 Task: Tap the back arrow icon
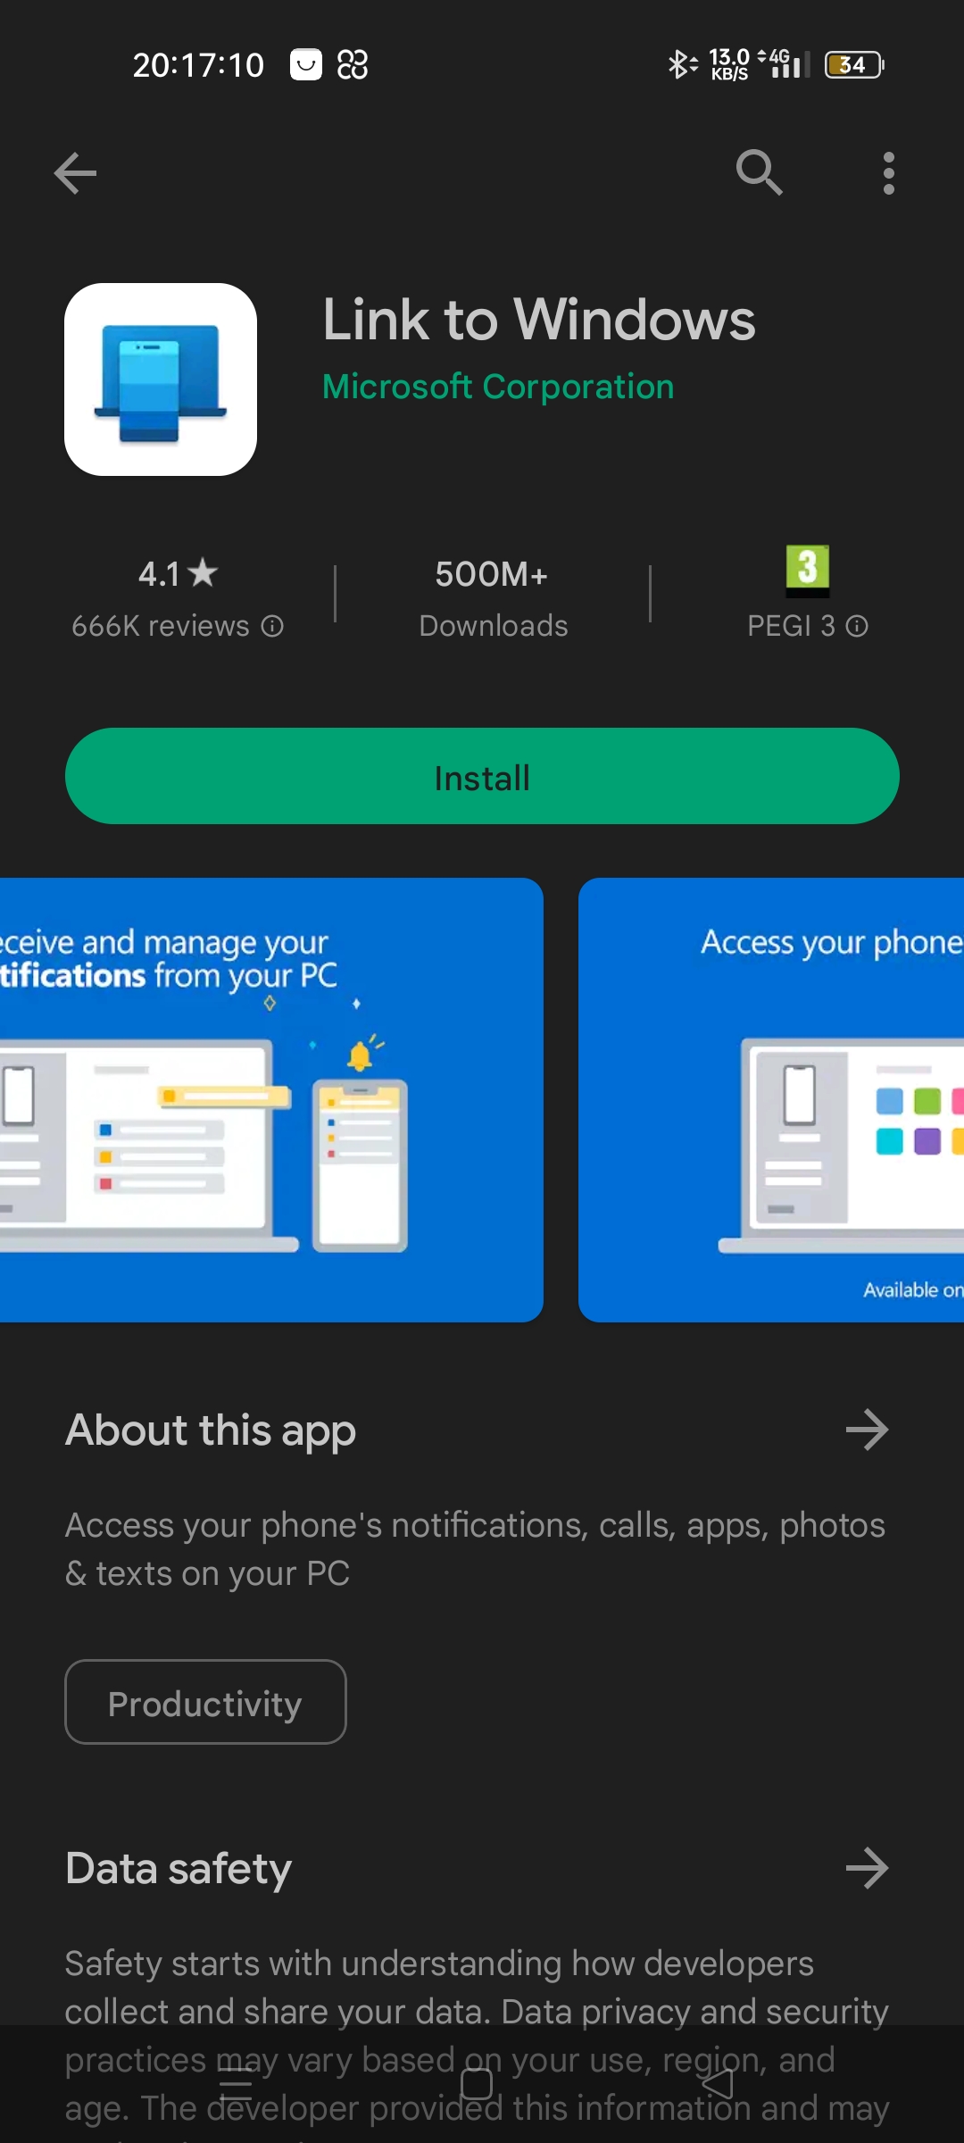75,172
